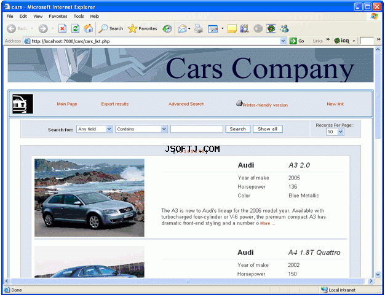This screenshot has height=297, width=385.
Task: Click the Local intranet zone icon
Action: tap(324, 290)
